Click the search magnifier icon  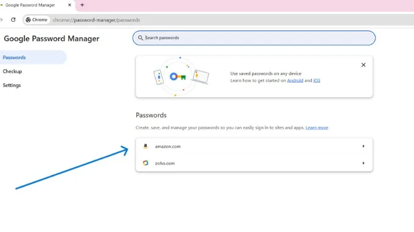point(141,38)
